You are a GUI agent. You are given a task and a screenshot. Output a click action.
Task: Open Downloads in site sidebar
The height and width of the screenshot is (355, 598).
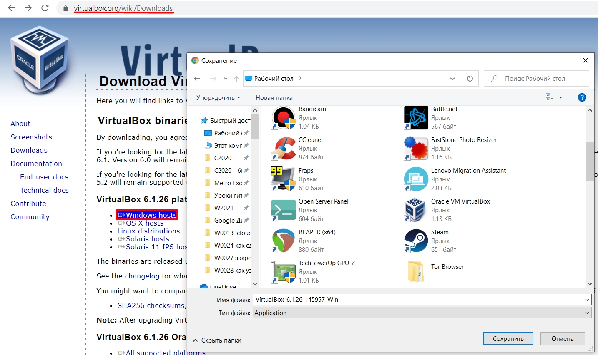(x=29, y=150)
